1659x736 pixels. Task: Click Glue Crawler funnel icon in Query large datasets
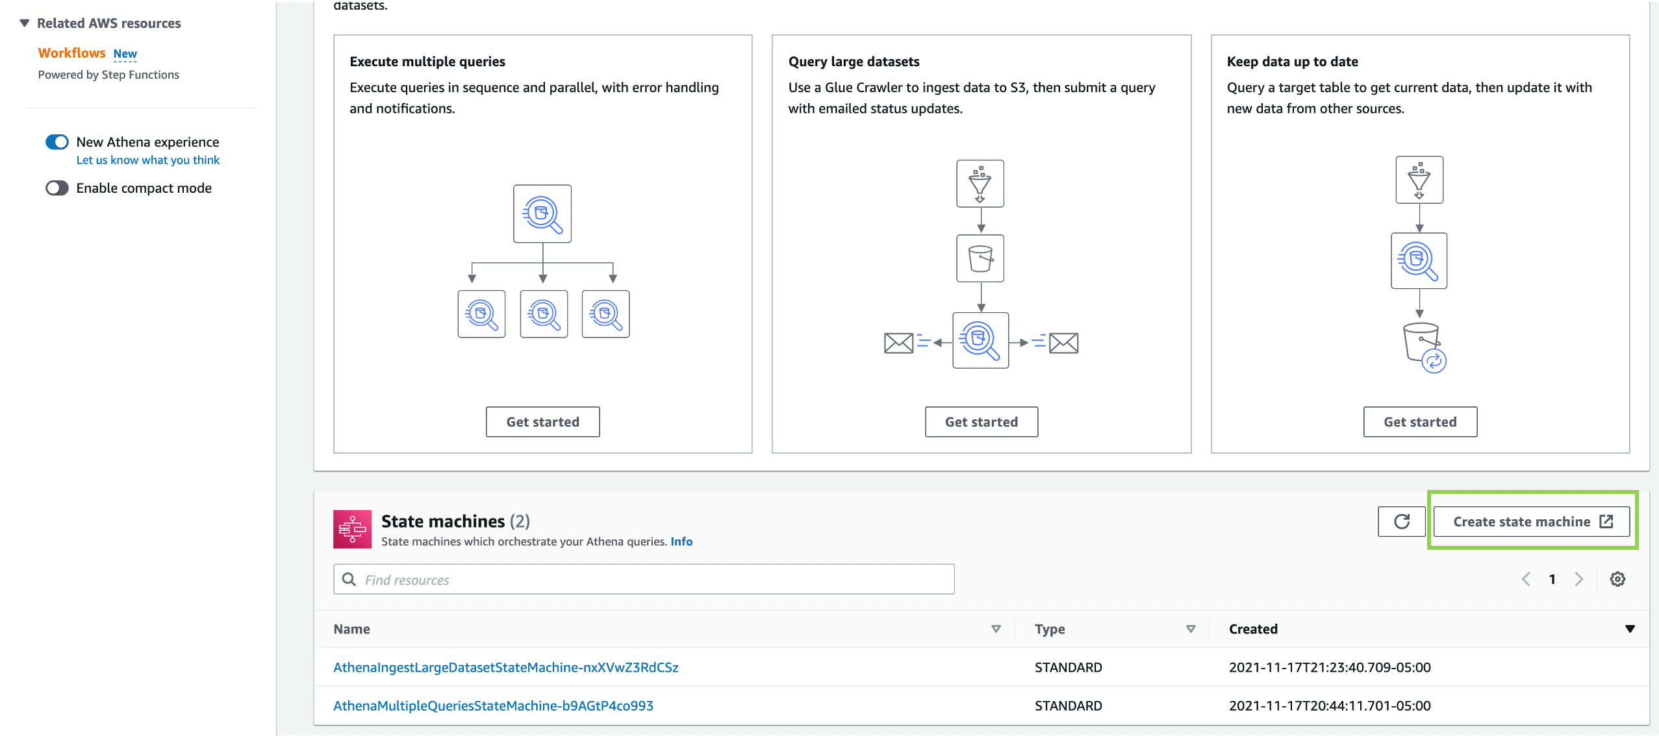(x=980, y=184)
